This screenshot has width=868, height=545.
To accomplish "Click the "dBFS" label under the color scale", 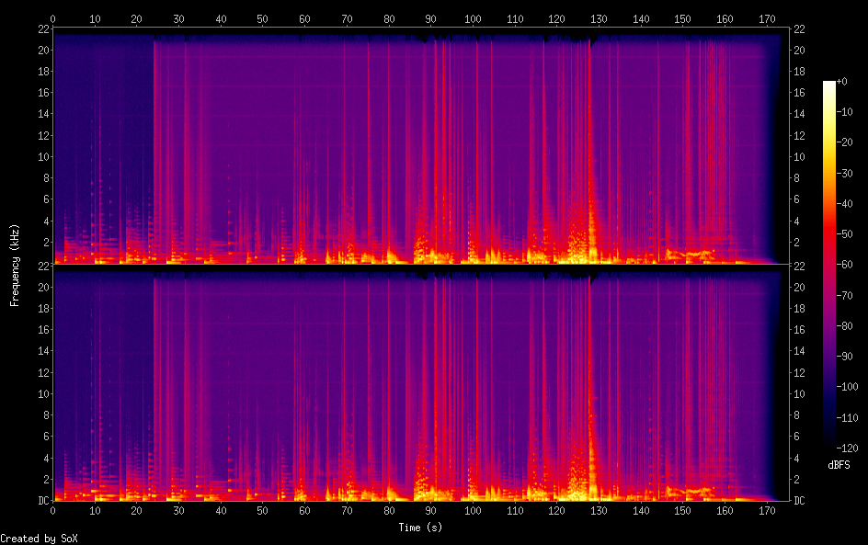I will [839, 465].
